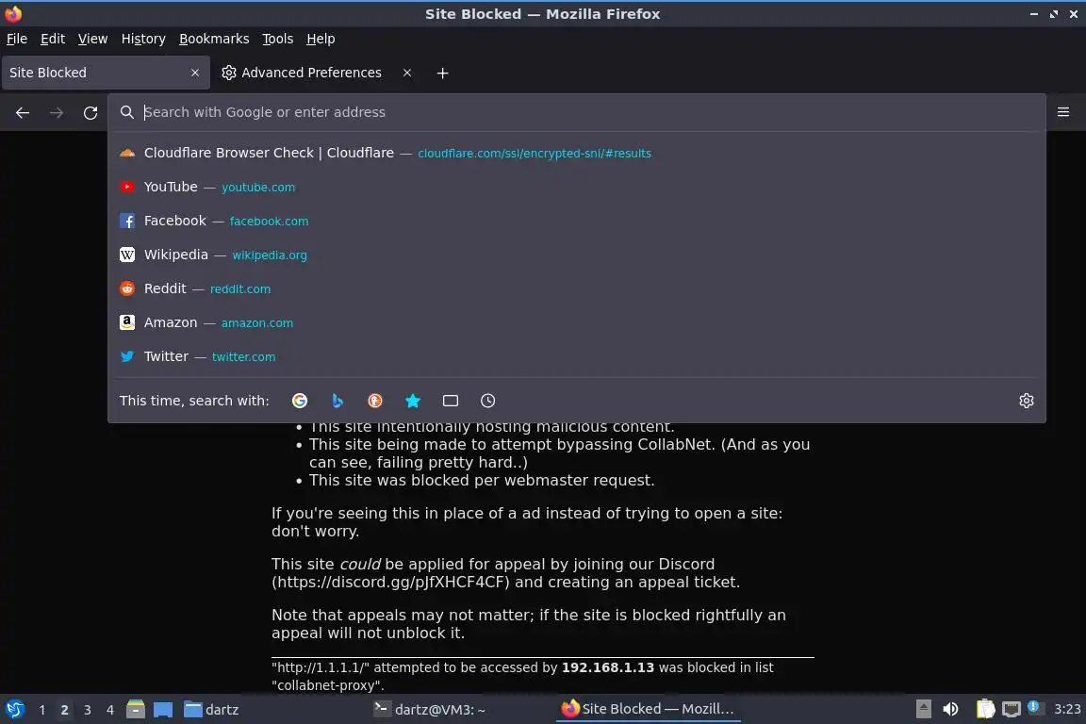Viewport: 1086px width, 724px height.
Task: Close the Advanced Preferences tab
Action: click(x=407, y=73)
